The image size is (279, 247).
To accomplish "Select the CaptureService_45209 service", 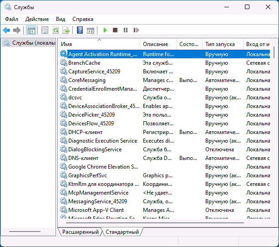I will [x=94, y=72].
